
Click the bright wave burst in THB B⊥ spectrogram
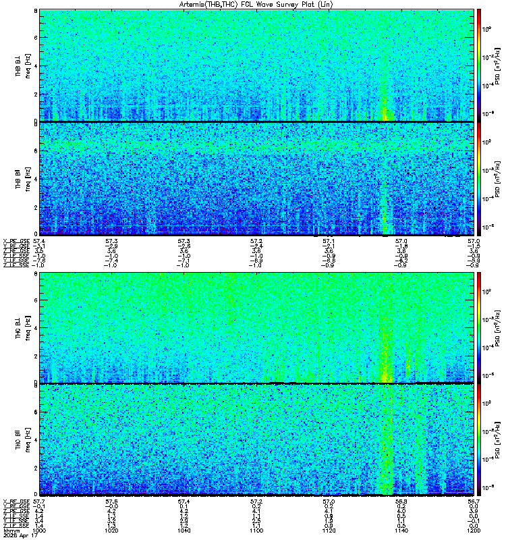385,110
